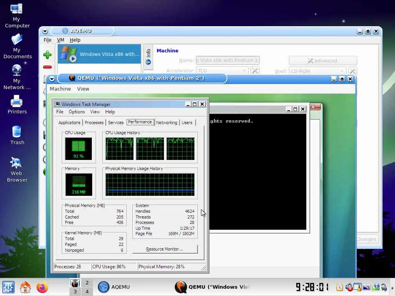Open the AQEMU VM menu

[61, 40]
